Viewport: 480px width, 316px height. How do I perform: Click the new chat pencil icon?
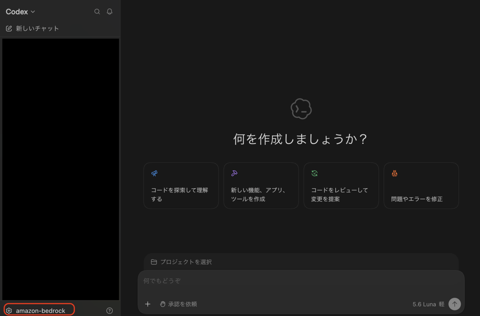click(x=9, y=28)
